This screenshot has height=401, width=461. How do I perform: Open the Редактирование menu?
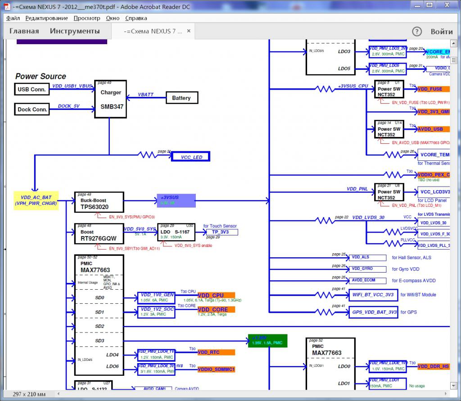tap(46, 18)
